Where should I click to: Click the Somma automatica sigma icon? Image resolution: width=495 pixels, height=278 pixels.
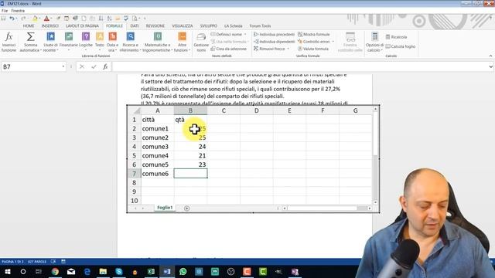pyautogui.click(x=31, y=37)
